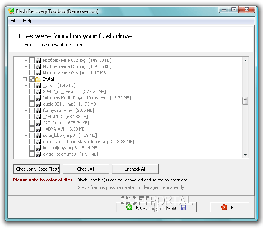Click the file list scroll down arrow

pos(245,155)
